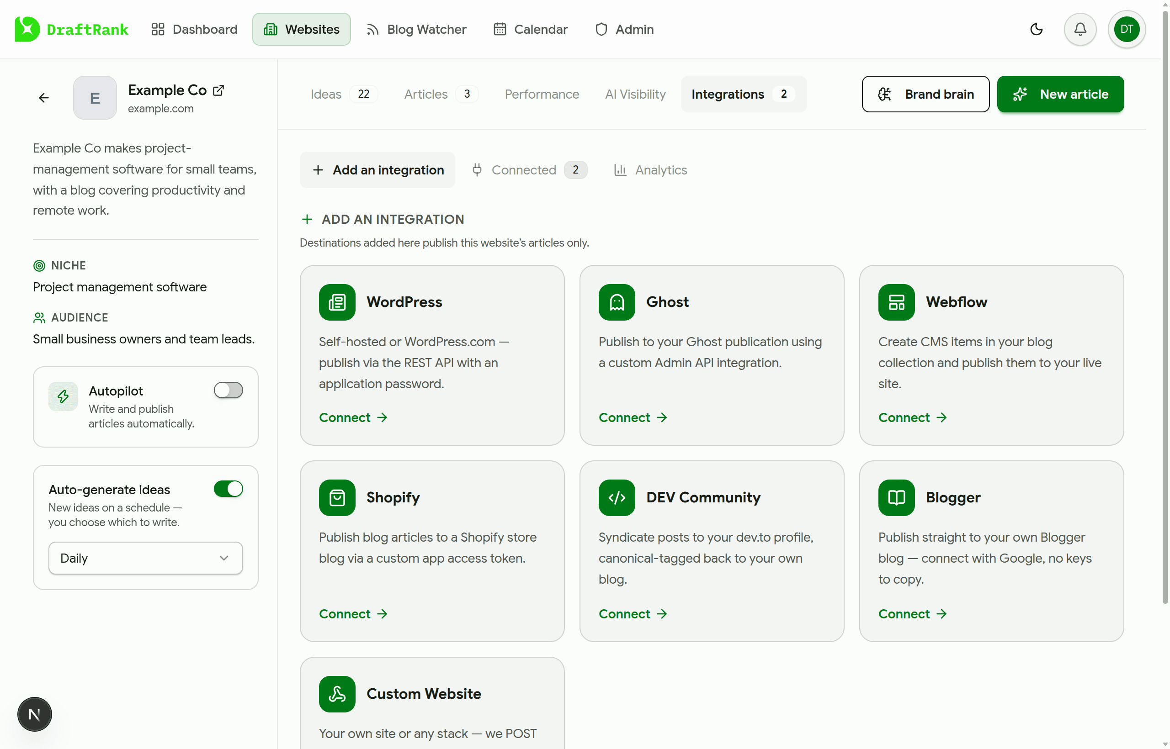The width and height of the screenshot is (1170, 749).
Task: Click 'Small business owners and team leads.' text
Action: point(144,339)
